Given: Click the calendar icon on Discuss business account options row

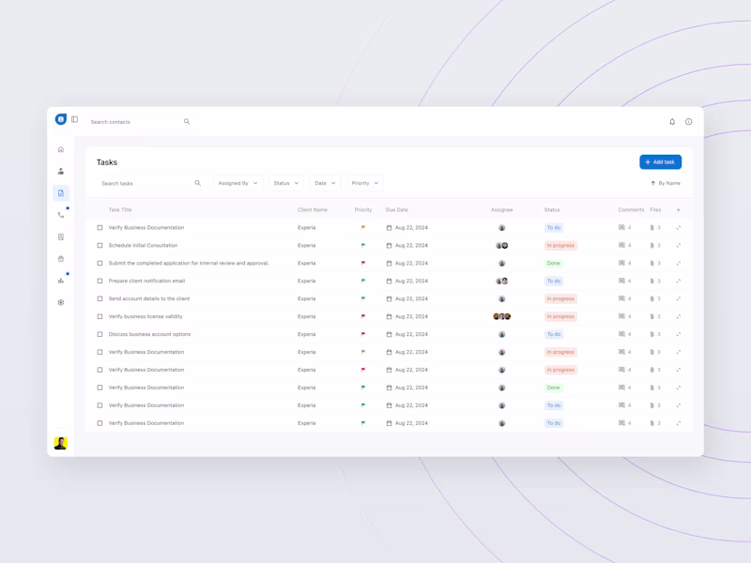Looking at the screenshot, I should 389,334.
